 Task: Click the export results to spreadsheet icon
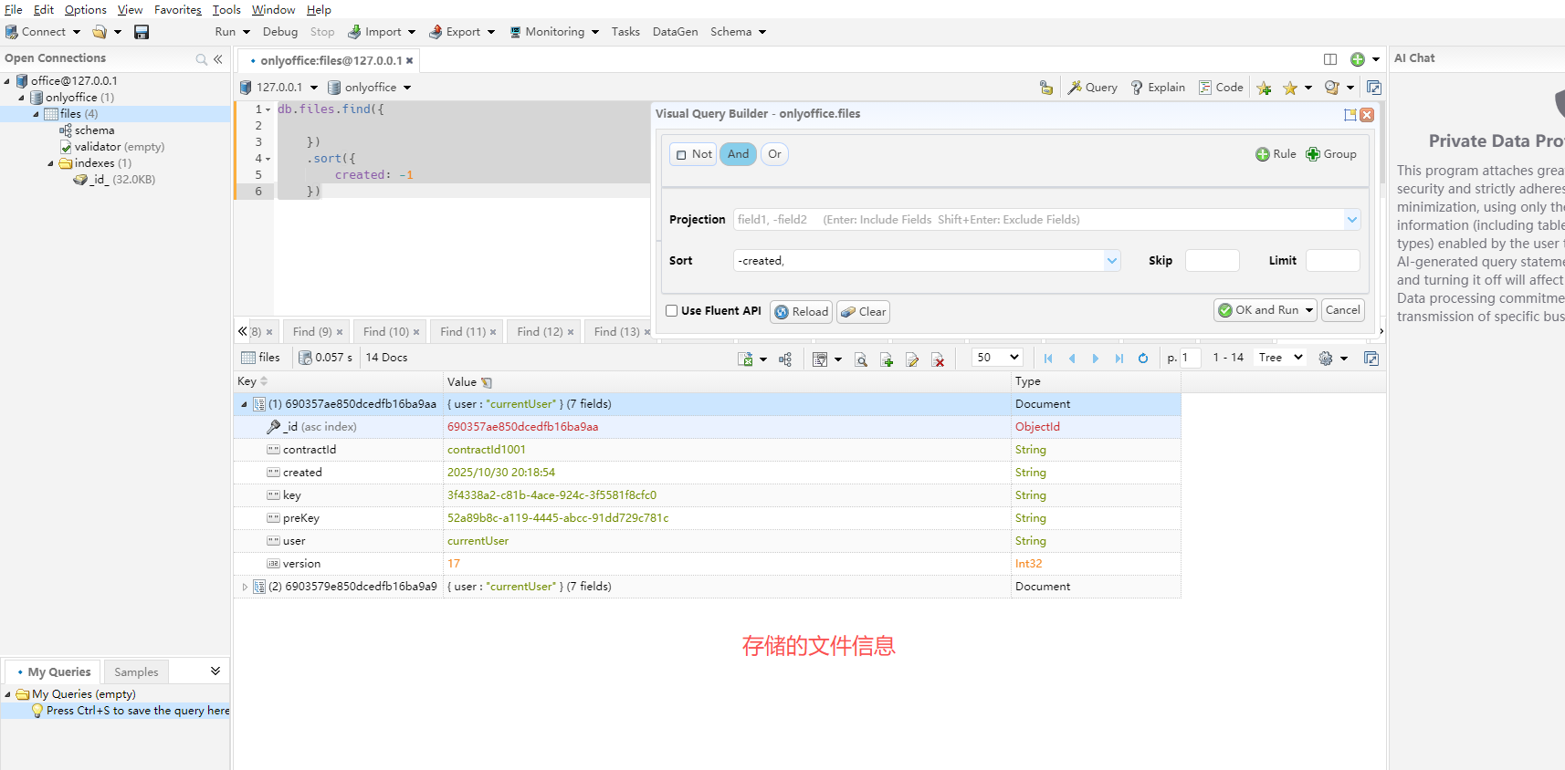[x=746, y=359]
